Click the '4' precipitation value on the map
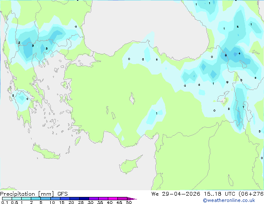The image size is (264, 204). click(239, 54)
